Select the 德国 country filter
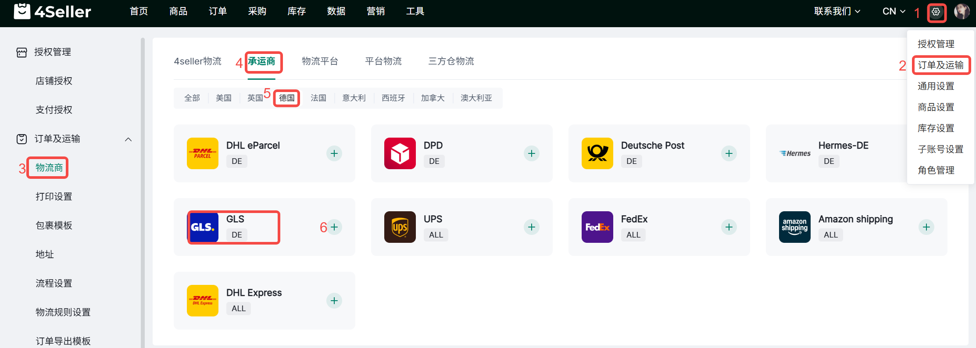The width and height of the screenshot is (976, 348). pos(287,98)
